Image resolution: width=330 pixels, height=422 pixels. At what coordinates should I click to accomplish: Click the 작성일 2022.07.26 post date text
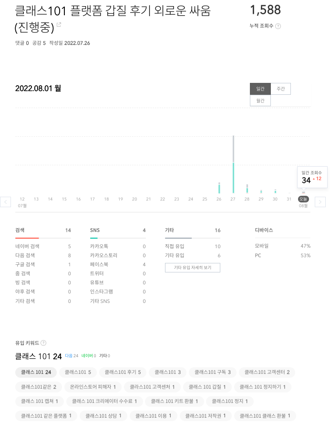(x=70, y=43)
